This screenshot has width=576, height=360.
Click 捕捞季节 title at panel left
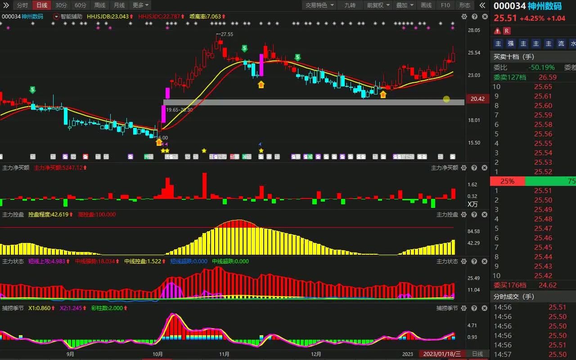(x=13, y=308)
